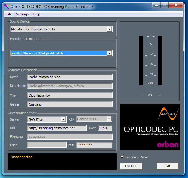Click the left channel level meter bar

(141, 61)
